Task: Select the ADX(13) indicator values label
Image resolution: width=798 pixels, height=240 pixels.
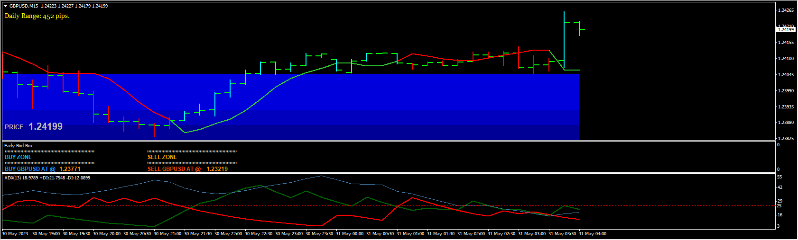Action: [47, 178]
